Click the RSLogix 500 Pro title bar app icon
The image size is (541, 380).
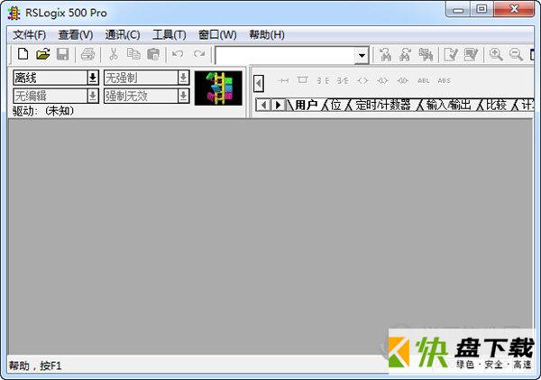[14, 14]
